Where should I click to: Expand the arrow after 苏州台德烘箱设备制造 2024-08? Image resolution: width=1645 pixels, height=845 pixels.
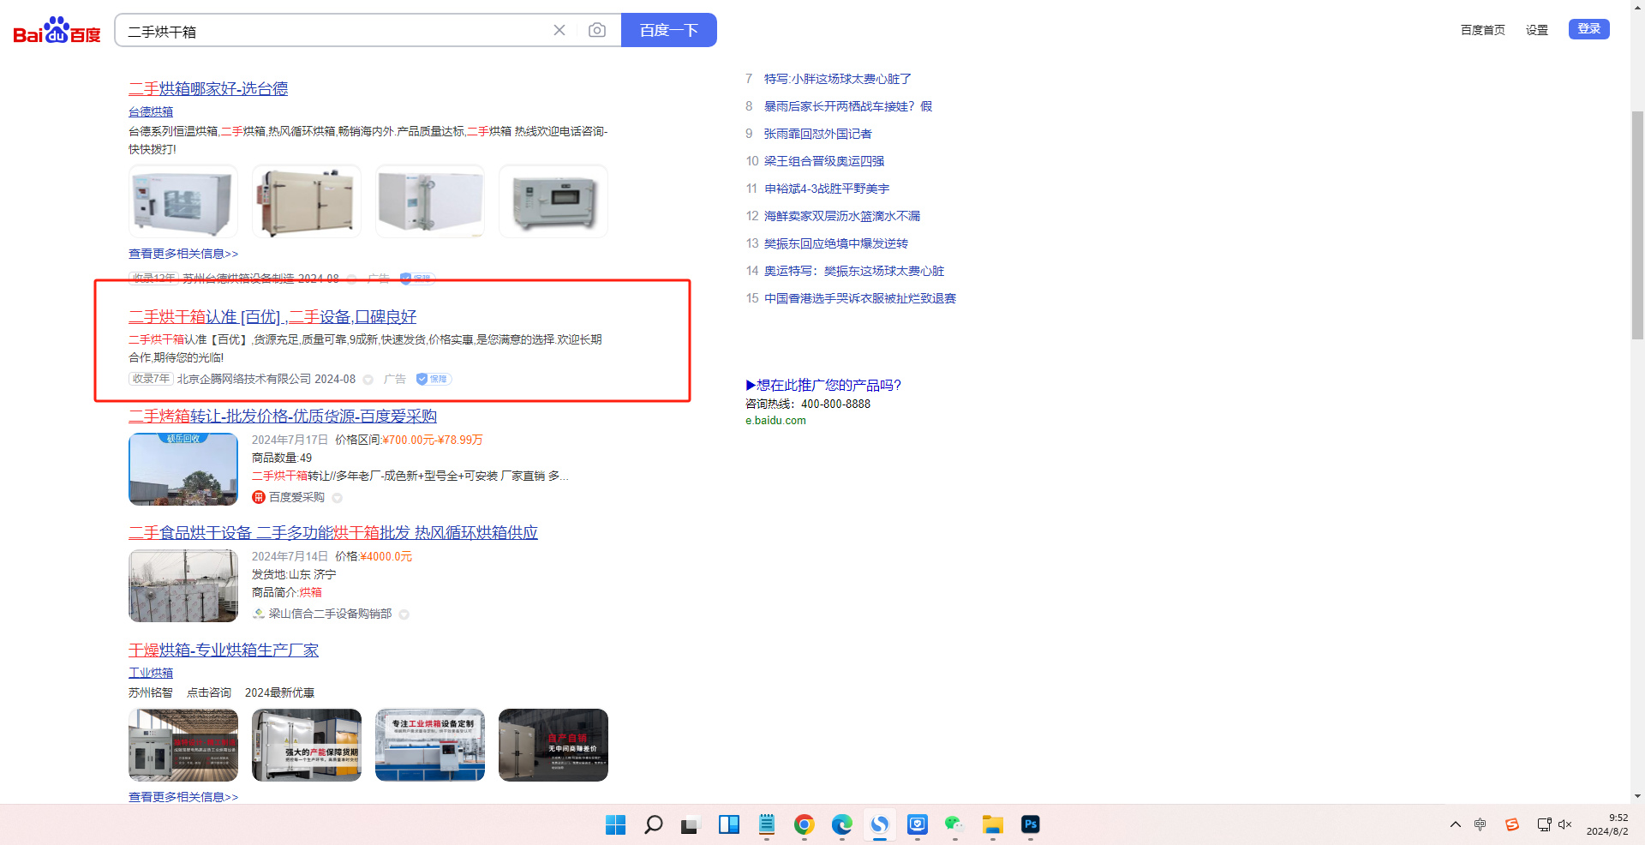352,279
